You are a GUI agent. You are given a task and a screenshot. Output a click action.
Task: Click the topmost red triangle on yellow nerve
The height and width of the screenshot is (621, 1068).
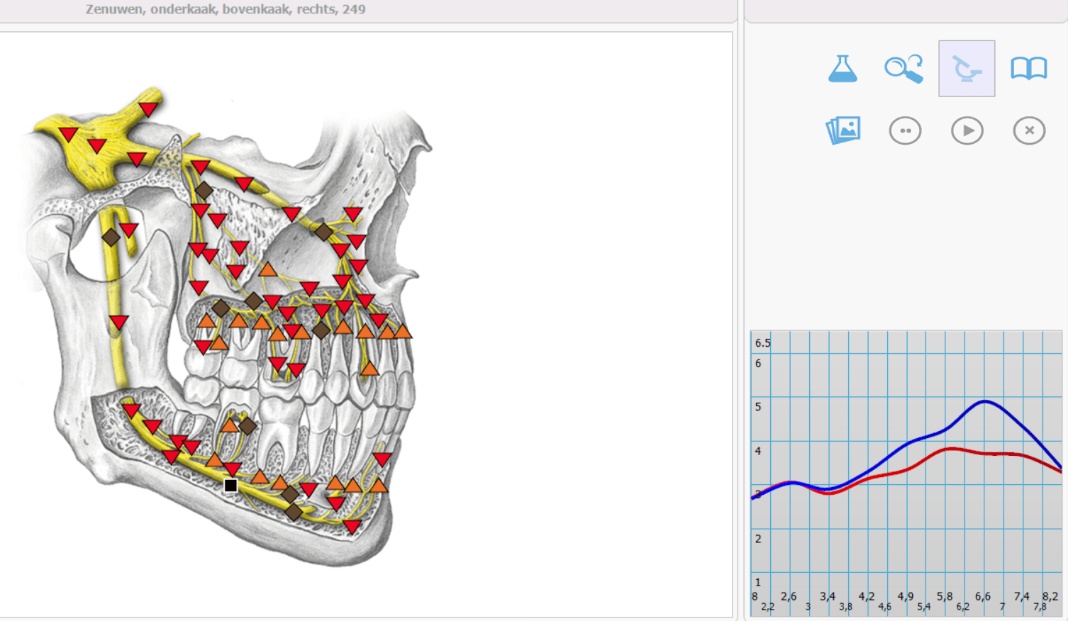pos(148,108)
